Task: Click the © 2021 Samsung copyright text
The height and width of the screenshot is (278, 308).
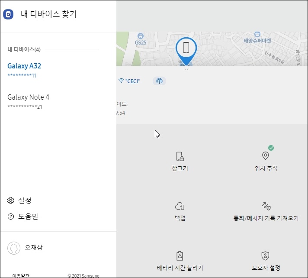Action: [x=83, y=276]
